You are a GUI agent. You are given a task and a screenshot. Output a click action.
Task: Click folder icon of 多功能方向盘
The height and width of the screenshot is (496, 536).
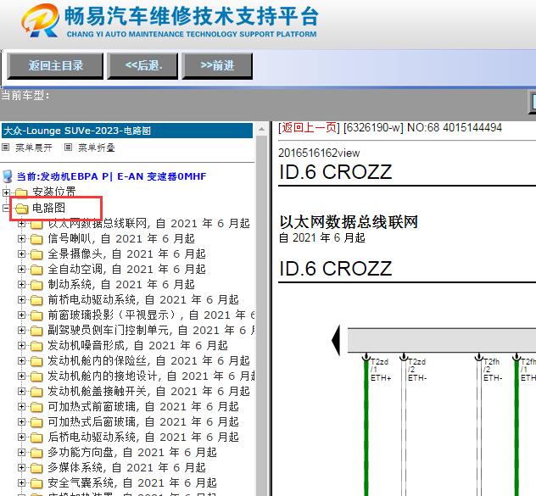[36, 453]
